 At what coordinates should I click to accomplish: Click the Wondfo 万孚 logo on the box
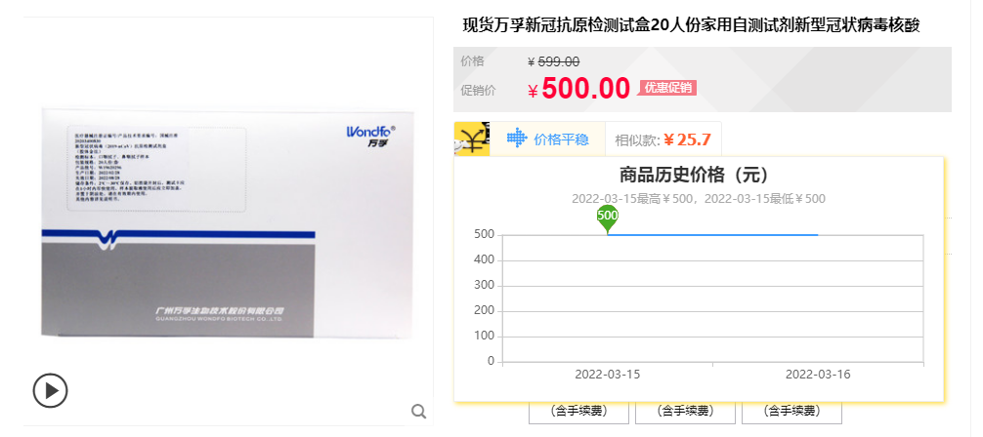(371, 136)
